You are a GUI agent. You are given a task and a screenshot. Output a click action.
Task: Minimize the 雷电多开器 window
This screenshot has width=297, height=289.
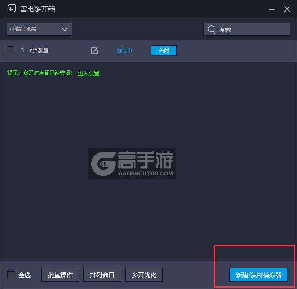click(x=272, y=9)
